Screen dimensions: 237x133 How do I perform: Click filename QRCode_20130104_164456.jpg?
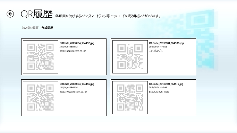point(77,84)
